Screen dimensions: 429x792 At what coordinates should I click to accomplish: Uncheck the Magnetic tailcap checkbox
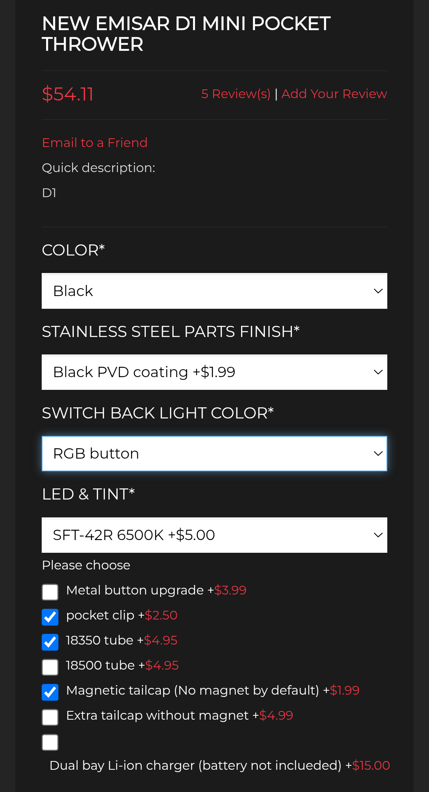point(50,692)
